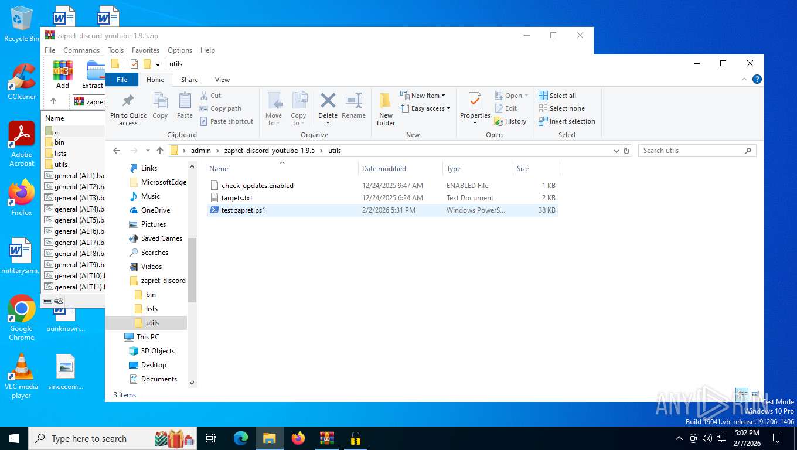
Task: Open Saved Games in navigation pane
Action: pyautogui.click(x=161, y=238)
